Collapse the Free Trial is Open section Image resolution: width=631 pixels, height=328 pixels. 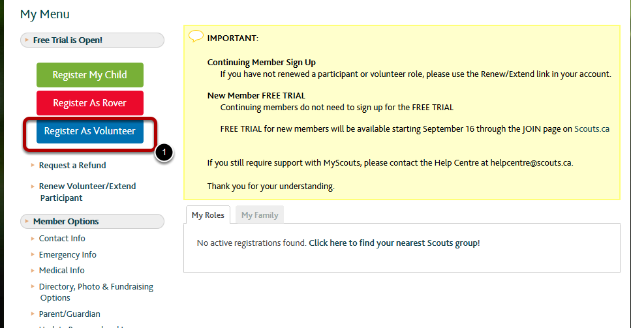pyautogui.click(x=92, y=40)
